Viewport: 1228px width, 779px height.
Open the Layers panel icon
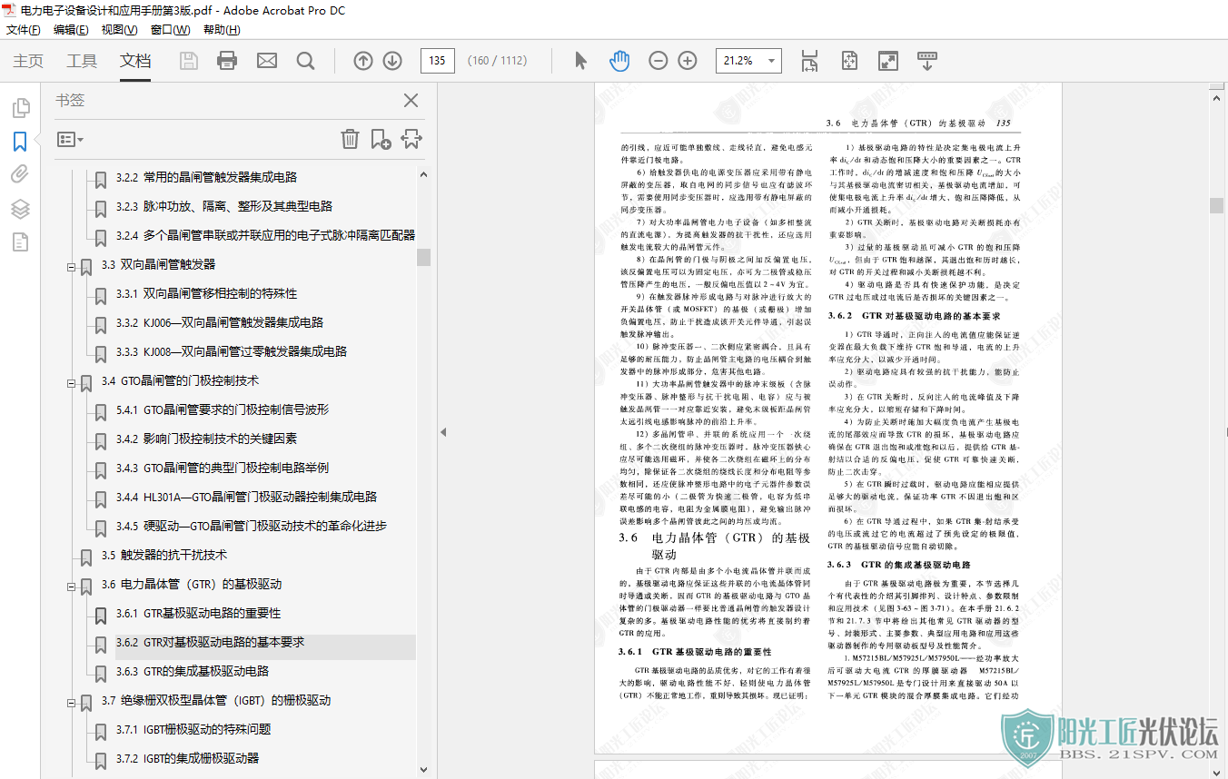[20, 209]
